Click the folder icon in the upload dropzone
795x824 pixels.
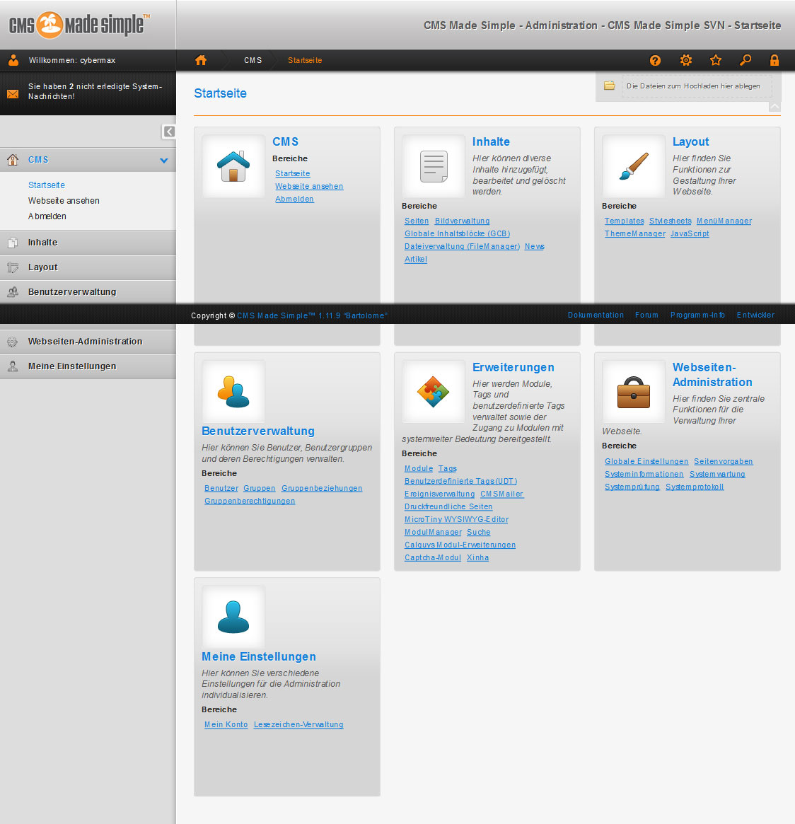point(610,86)
